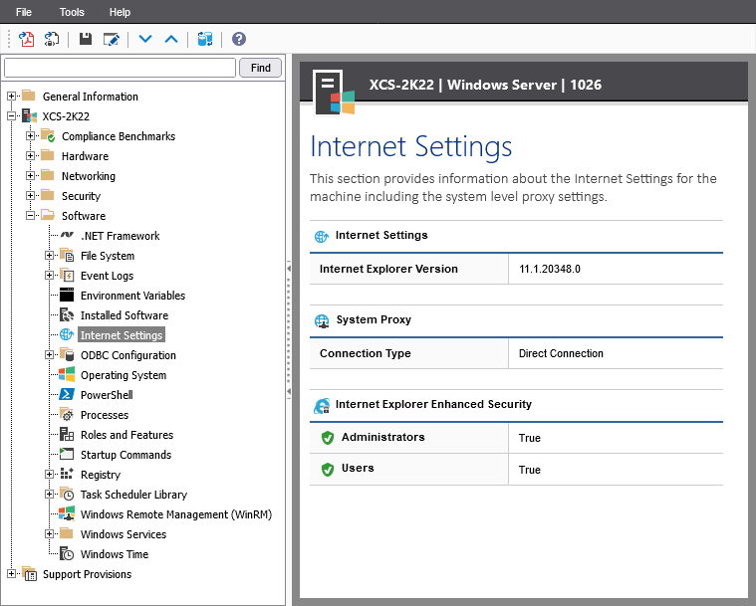Screen dimensions: 756x606
Task: Click the Compliance Benchmarks folder icon
Action: click(48, 136)
